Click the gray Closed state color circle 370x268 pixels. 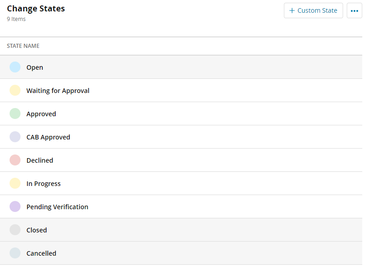15,230
